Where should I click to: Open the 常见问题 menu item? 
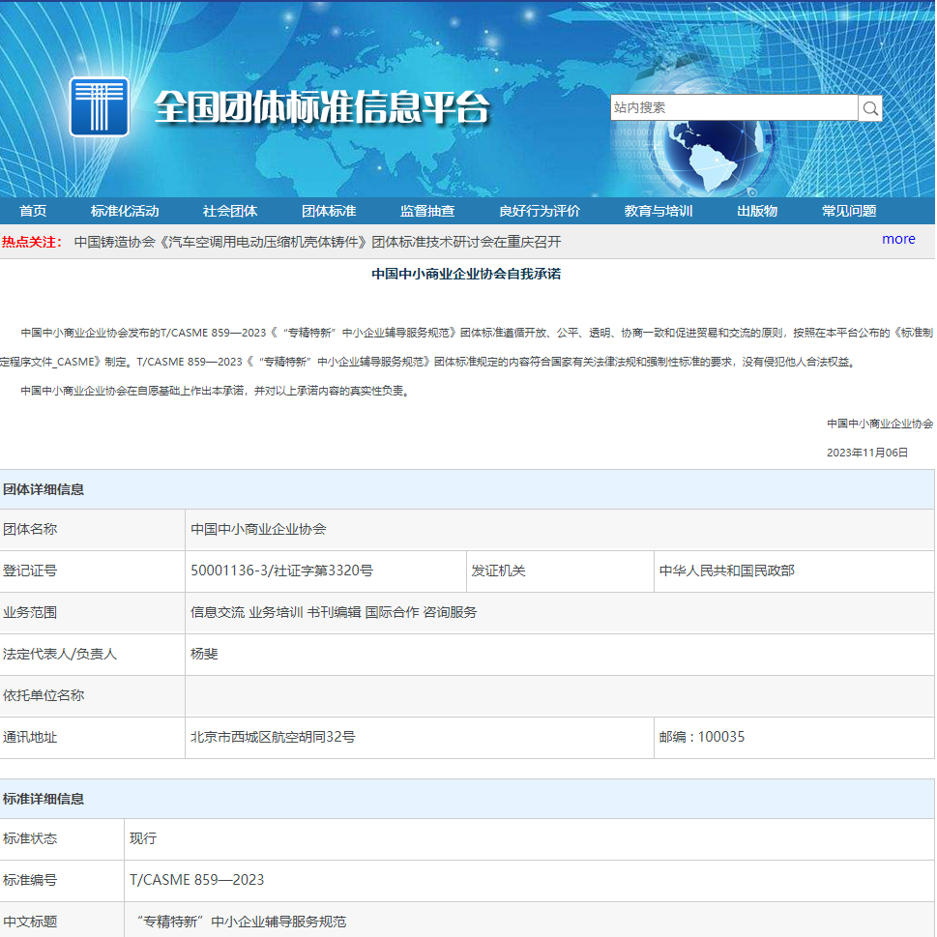849,211
